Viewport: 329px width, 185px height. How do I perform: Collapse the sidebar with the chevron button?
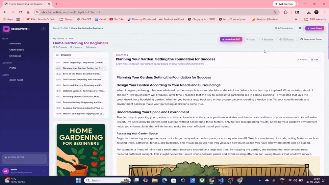tap(44, 29)
